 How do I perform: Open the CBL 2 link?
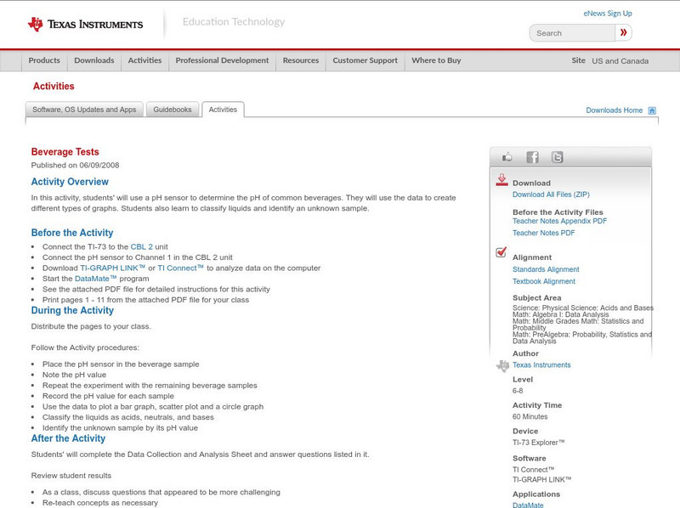[141, 246]
